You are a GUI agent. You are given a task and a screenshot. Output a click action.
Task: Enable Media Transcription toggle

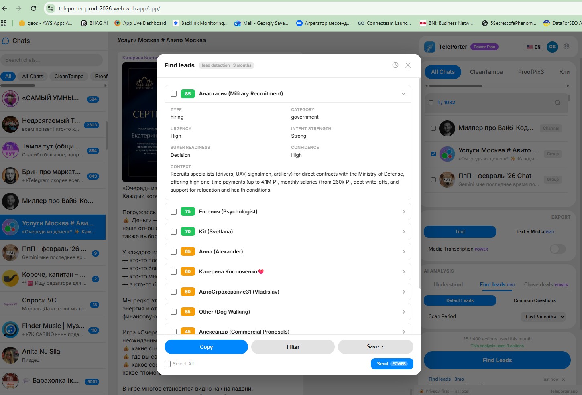(558, 249)
